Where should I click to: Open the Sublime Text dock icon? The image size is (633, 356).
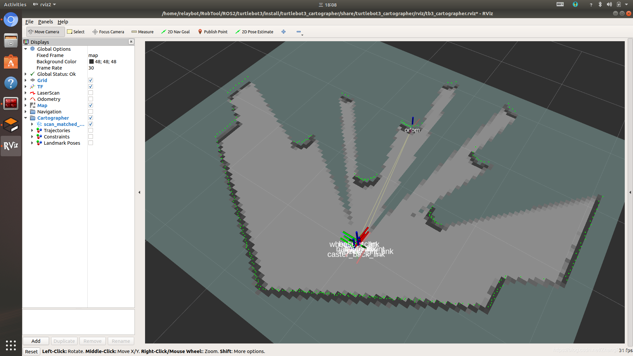(11, 125)
